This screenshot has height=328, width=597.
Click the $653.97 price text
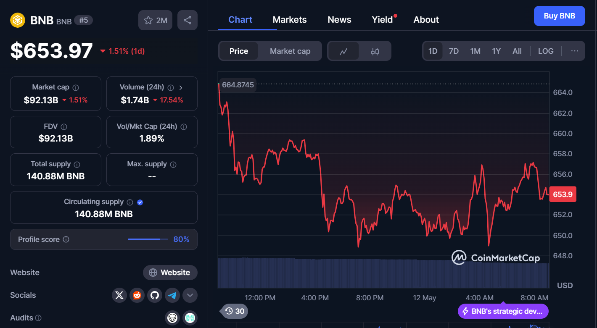51,51
